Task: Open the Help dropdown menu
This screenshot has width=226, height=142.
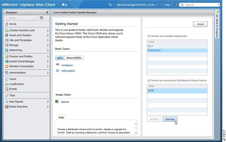Action: click(x=168, y=5)
